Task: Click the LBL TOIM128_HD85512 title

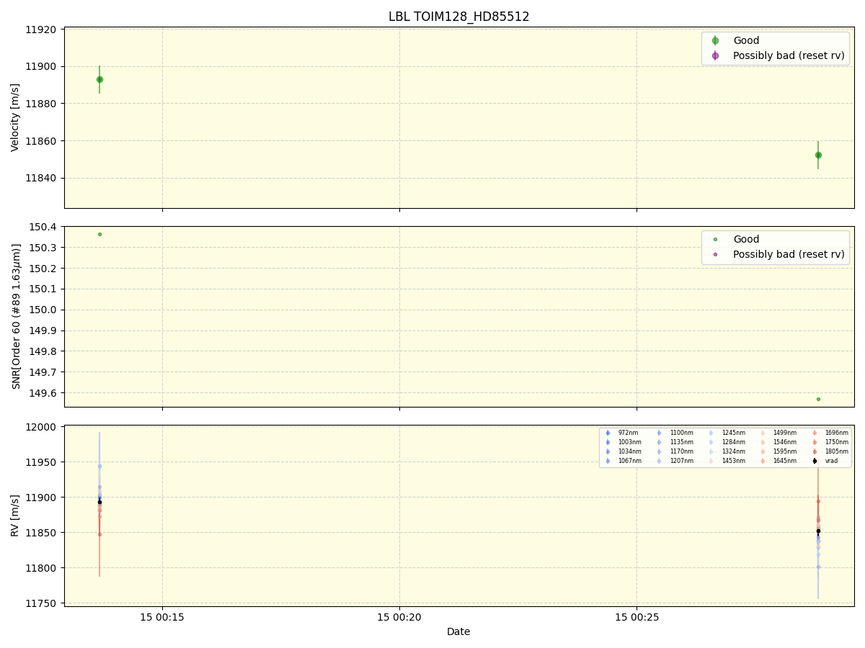Action: (x=458, y=14)
